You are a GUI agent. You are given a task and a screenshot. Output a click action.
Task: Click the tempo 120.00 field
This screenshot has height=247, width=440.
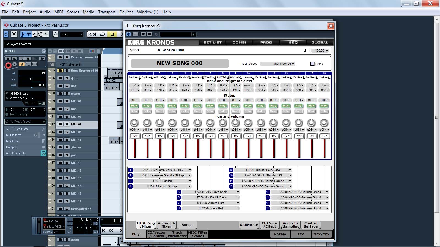320,50
